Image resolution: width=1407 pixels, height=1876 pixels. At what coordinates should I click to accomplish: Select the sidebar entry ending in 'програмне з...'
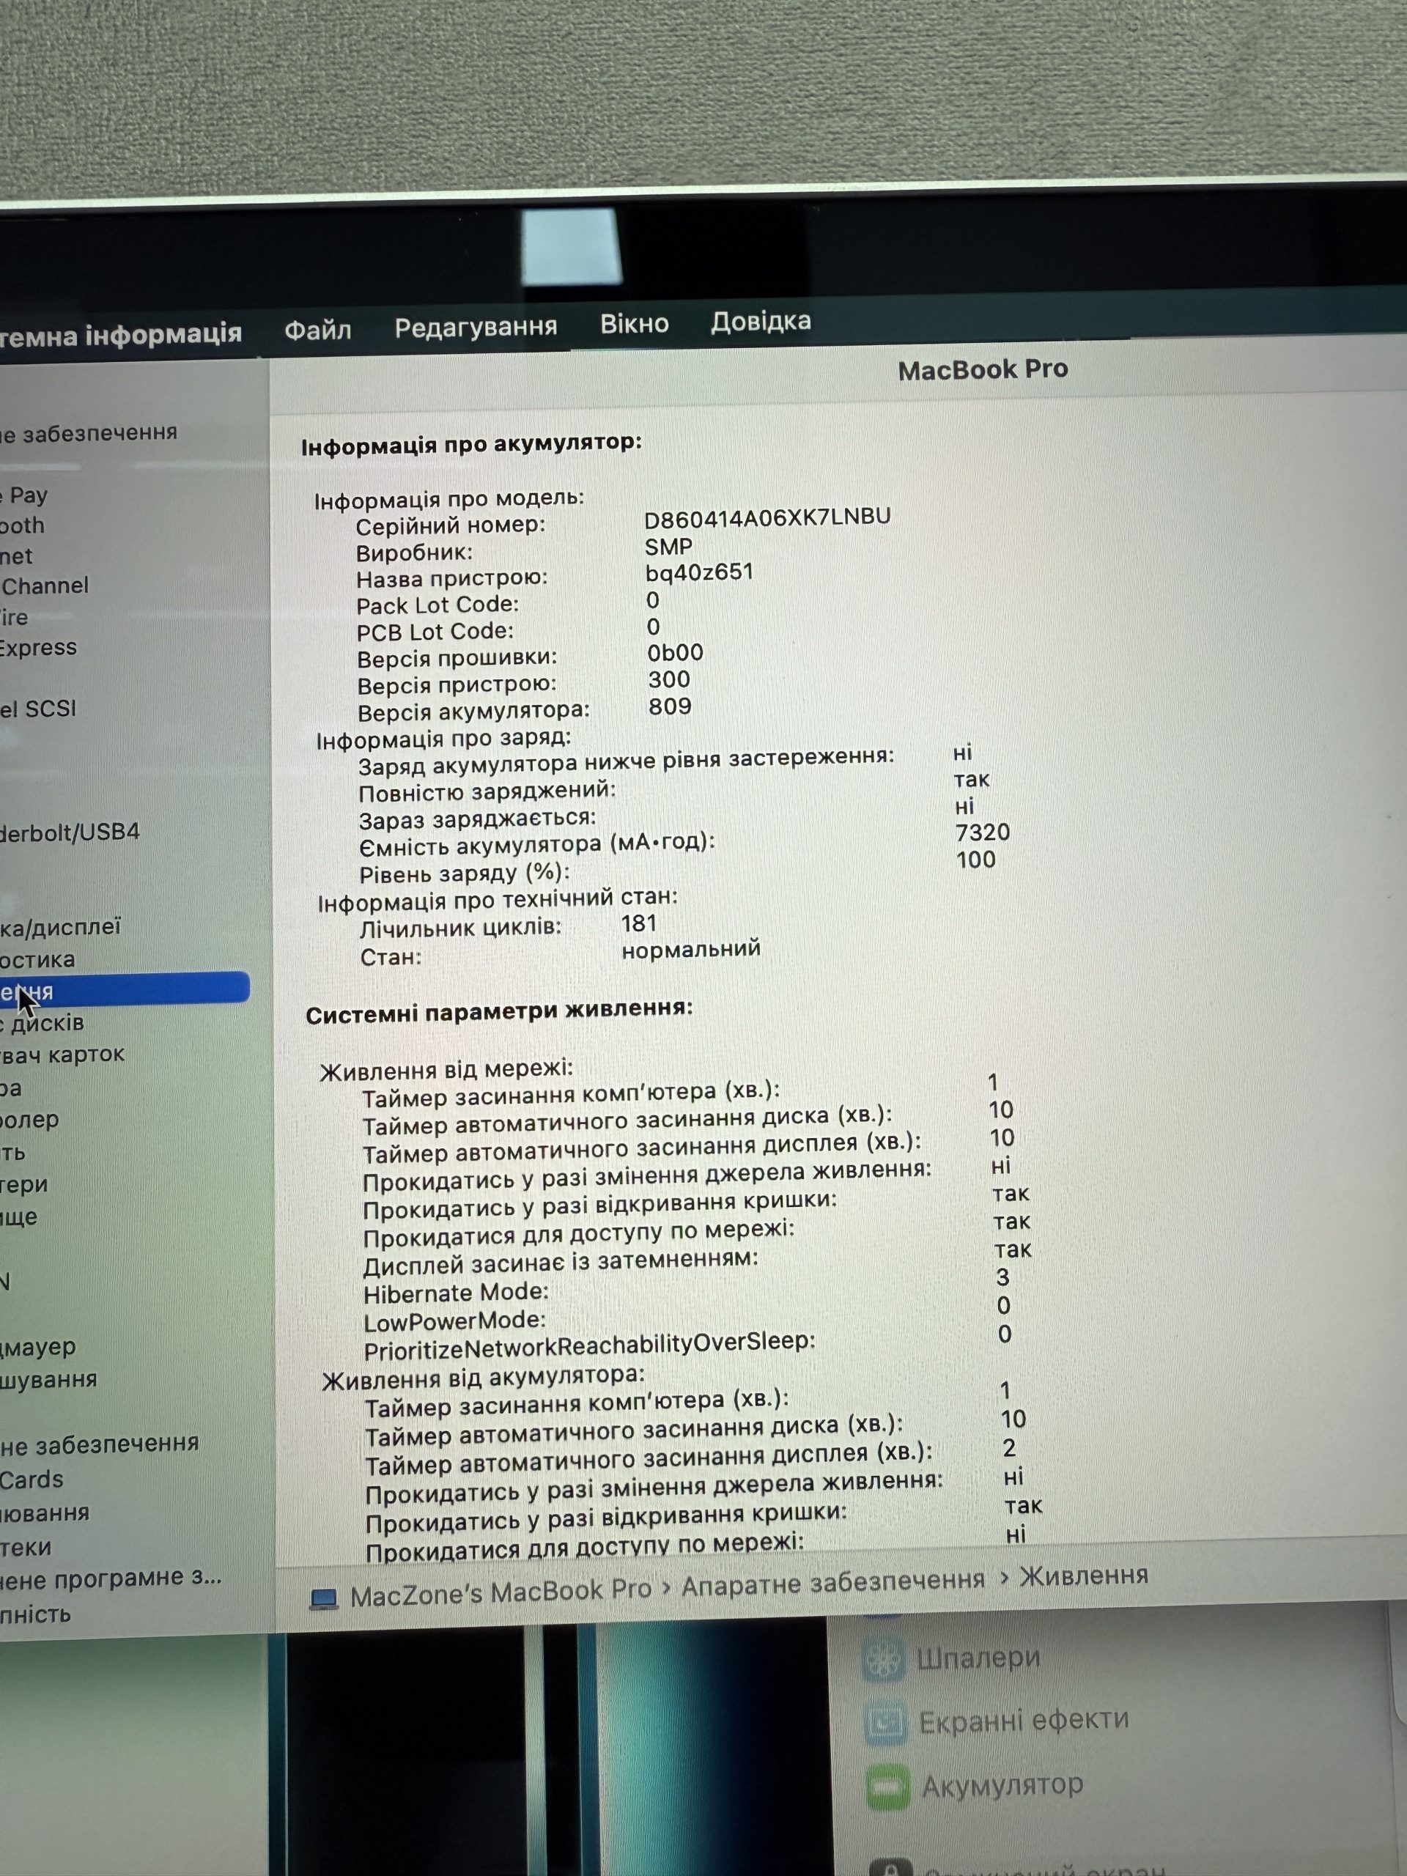110,1578
